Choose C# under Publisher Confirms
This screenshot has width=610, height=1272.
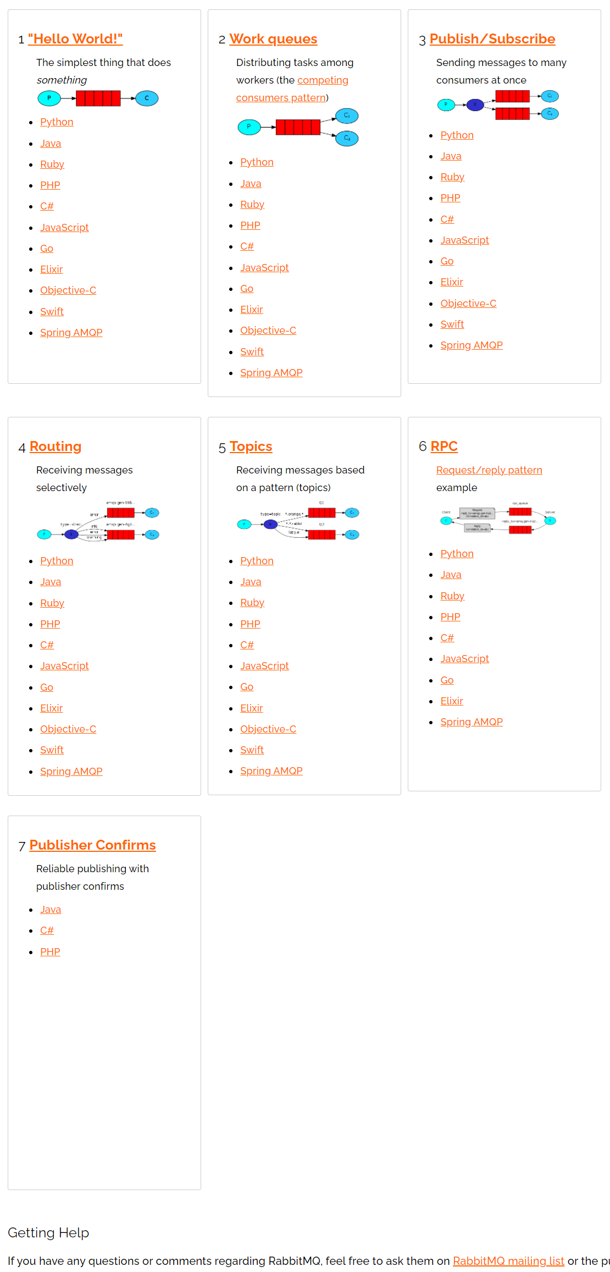[47, 930]
